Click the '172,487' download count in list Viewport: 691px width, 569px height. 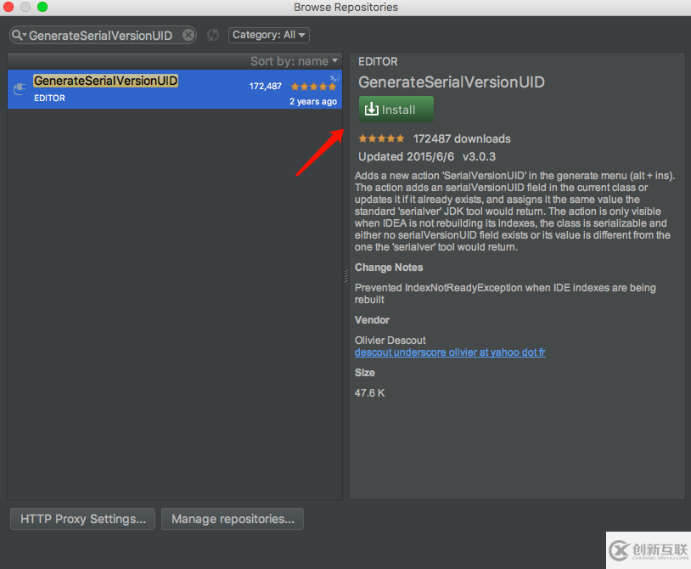266,86
